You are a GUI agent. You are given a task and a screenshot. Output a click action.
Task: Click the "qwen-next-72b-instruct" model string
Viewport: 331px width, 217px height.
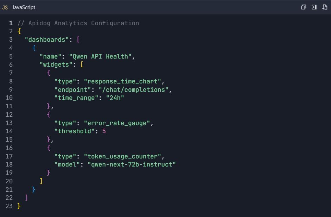[132, 164]
